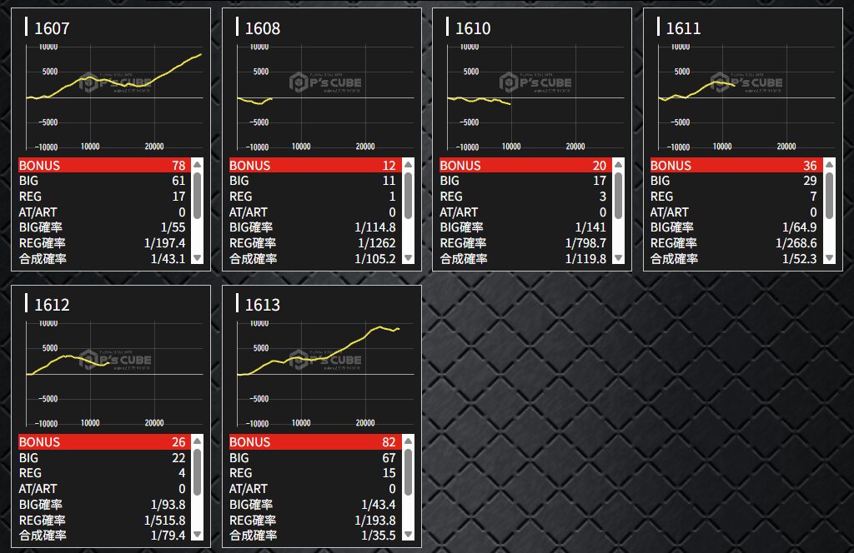Click scroll-up arrow in machine 1607 table

tap(198, 165)
